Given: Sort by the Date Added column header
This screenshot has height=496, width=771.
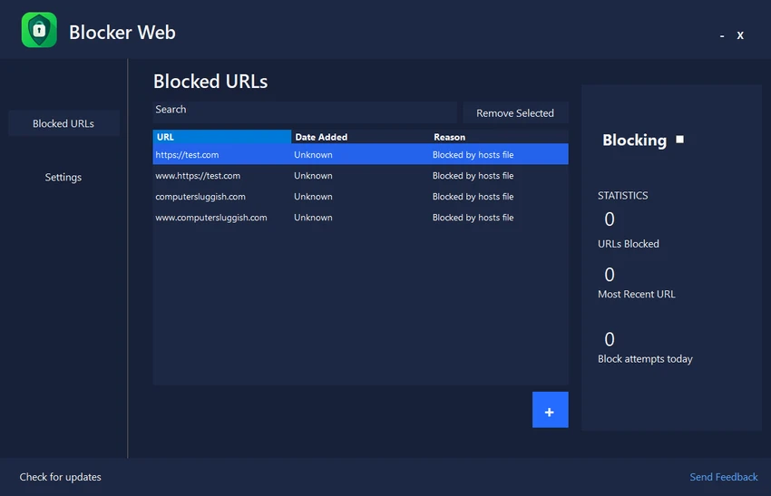Looking at the screenshot, I should click(x=360, y=137).
